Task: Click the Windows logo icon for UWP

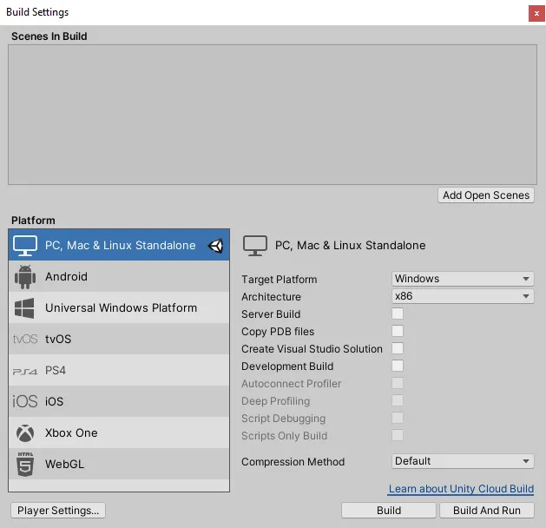Action: (24, 308)
